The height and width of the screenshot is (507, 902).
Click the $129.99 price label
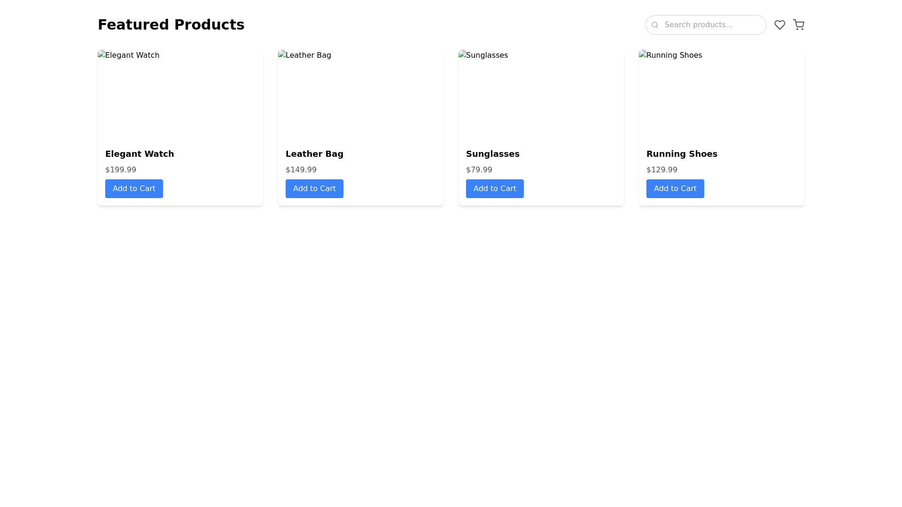coord(661,170)
